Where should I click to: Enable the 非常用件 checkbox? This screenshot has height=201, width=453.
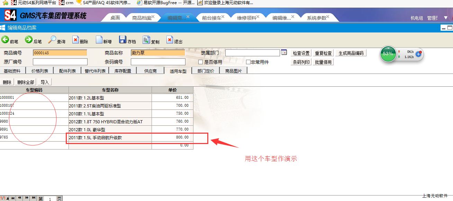point(248,62)
